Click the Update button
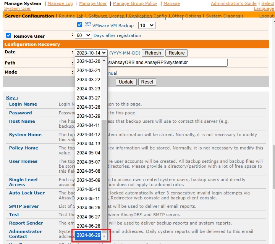Image resolution: width=275 pixels, height=244 pixels. tap(126, 82)
